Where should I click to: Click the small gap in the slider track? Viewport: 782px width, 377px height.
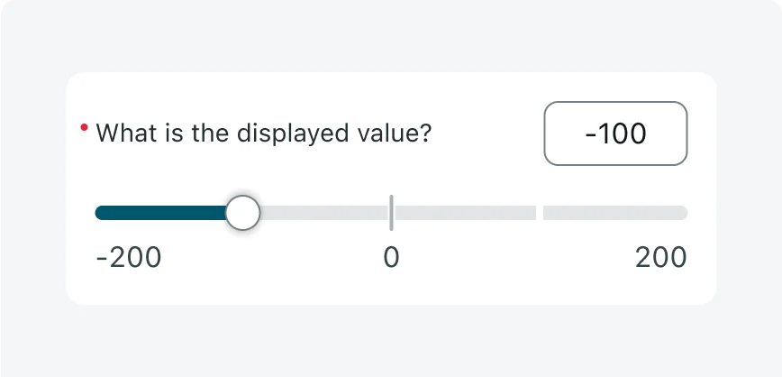(540, 213)
